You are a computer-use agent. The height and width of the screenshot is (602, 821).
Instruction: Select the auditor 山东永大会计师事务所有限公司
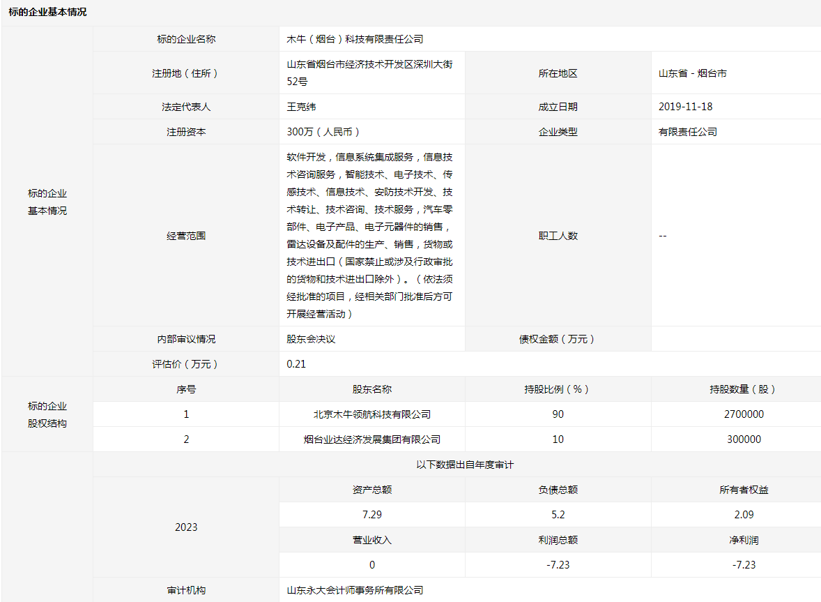[355, 591]
